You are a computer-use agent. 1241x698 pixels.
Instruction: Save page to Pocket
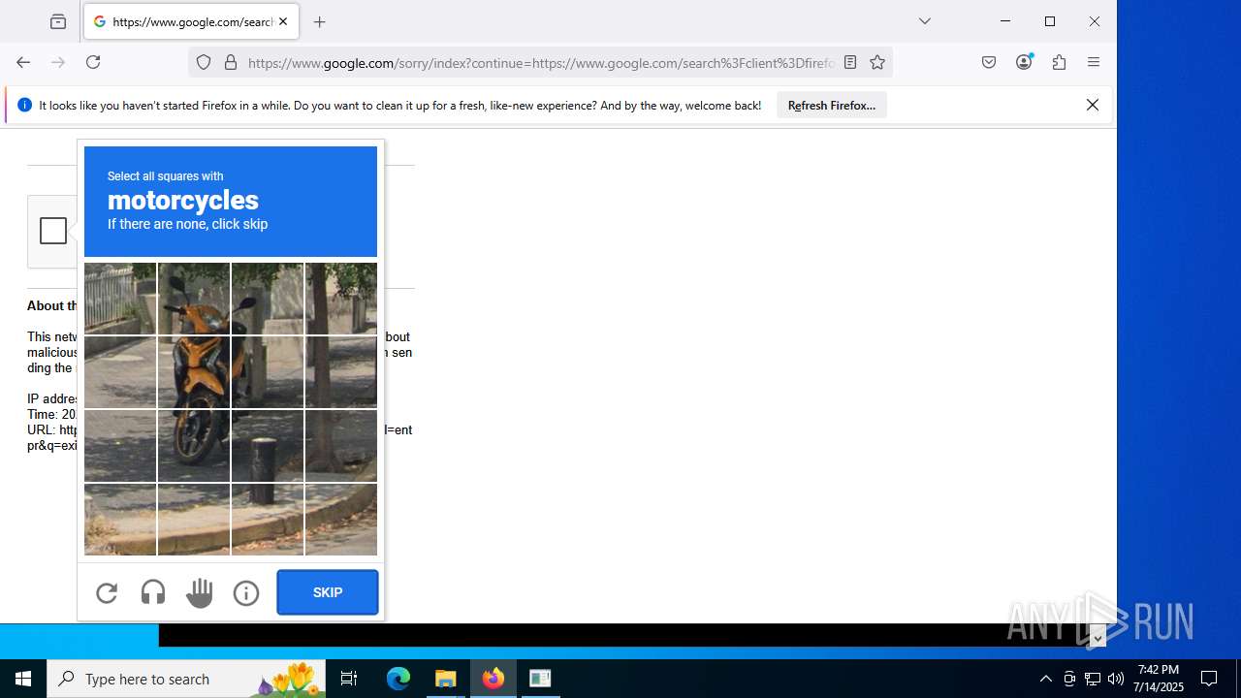989,62
